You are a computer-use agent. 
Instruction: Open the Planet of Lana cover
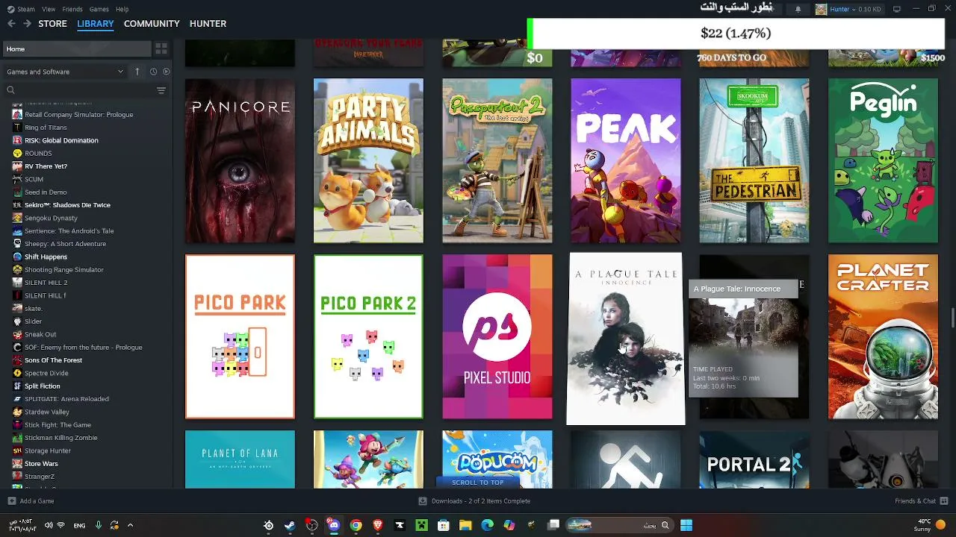pyautogui.click(x=240, y=459)
